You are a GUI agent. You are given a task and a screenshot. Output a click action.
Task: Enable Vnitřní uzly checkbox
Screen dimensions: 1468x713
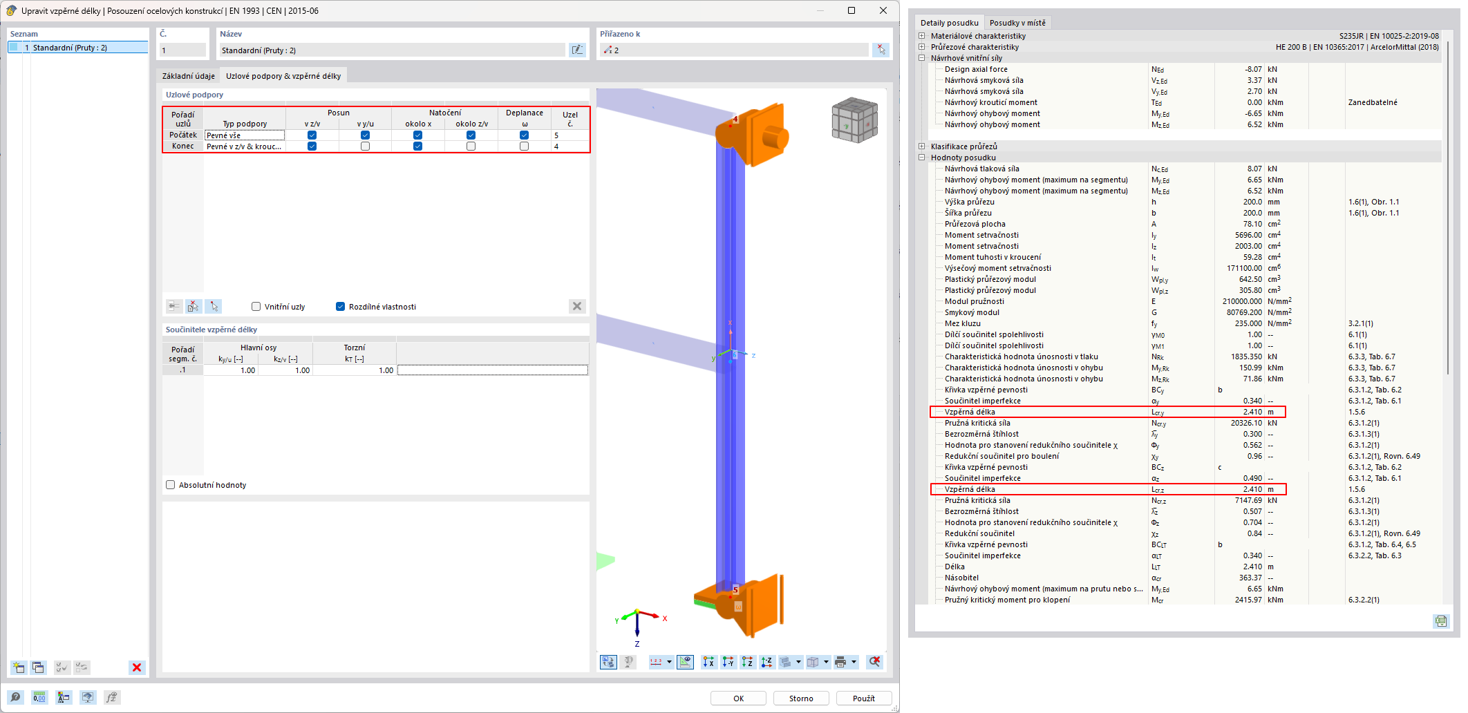[256, 307]
